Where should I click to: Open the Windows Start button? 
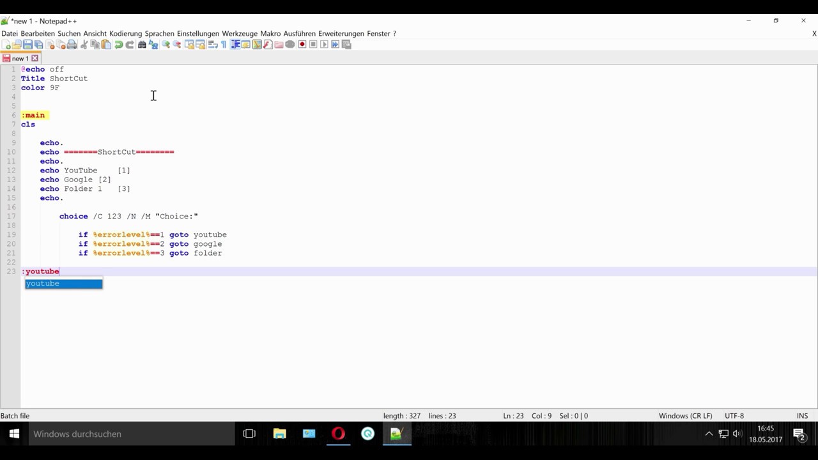(x=14, y=434)
